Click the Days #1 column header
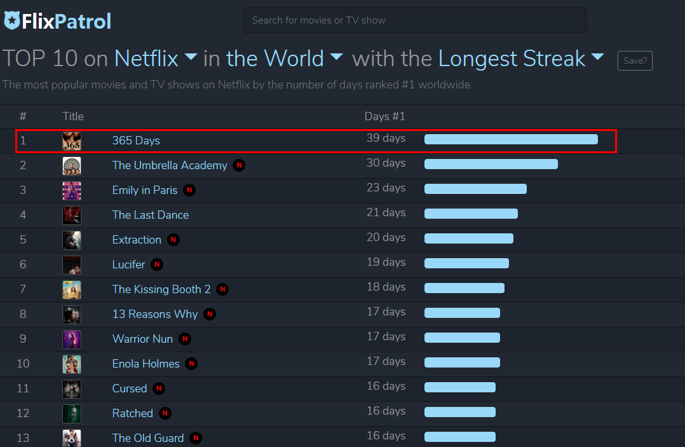This screenshot has width=685, height=447. 385,116
